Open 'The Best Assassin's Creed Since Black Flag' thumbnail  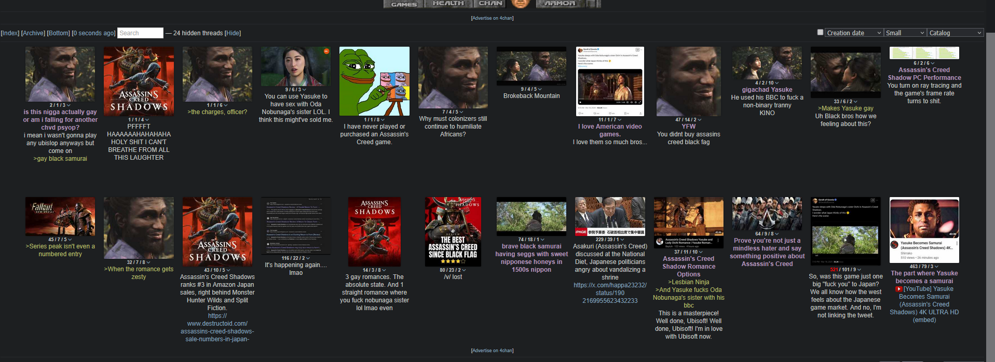453,231
